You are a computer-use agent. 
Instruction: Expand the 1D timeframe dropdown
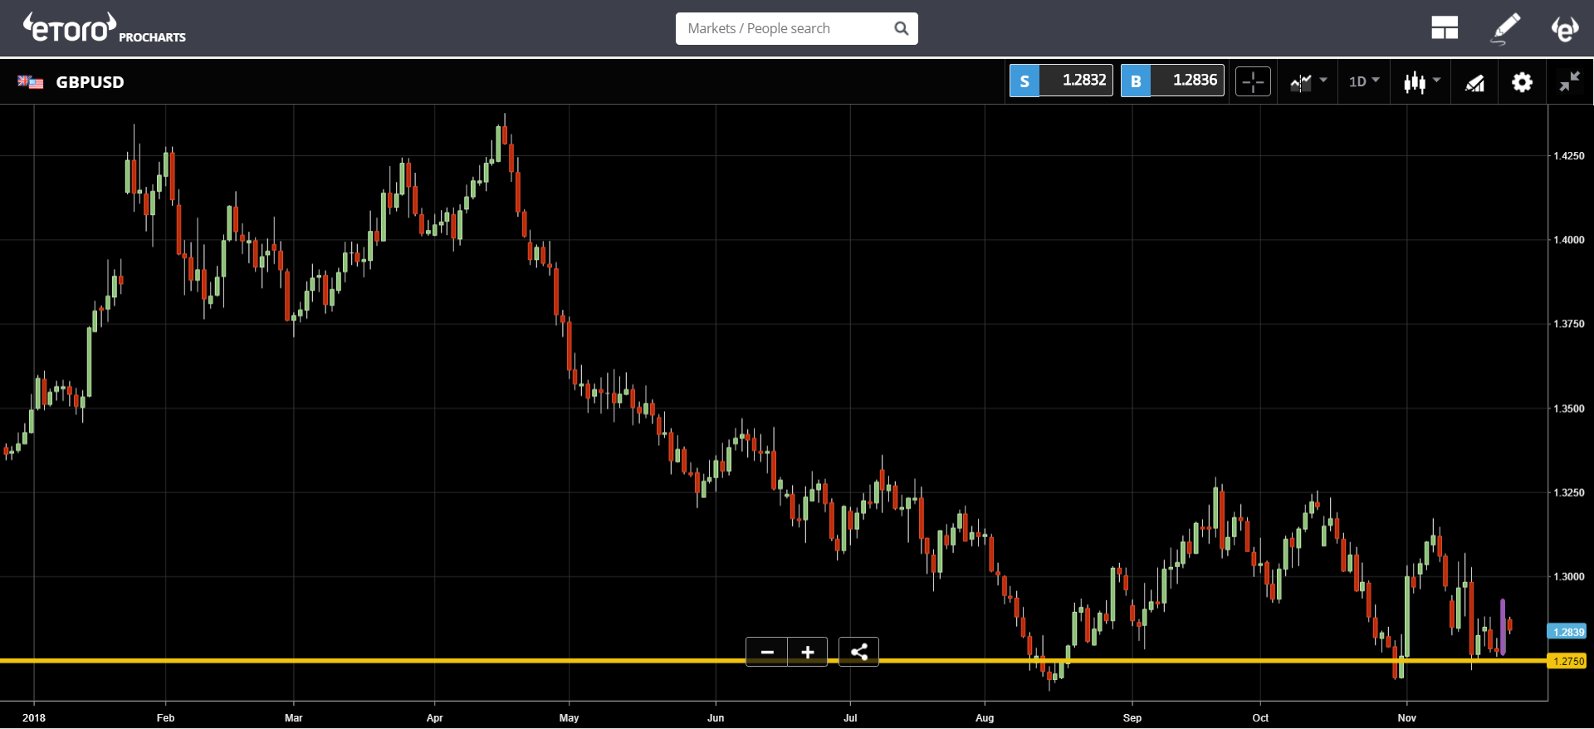tap(1364, 81)
